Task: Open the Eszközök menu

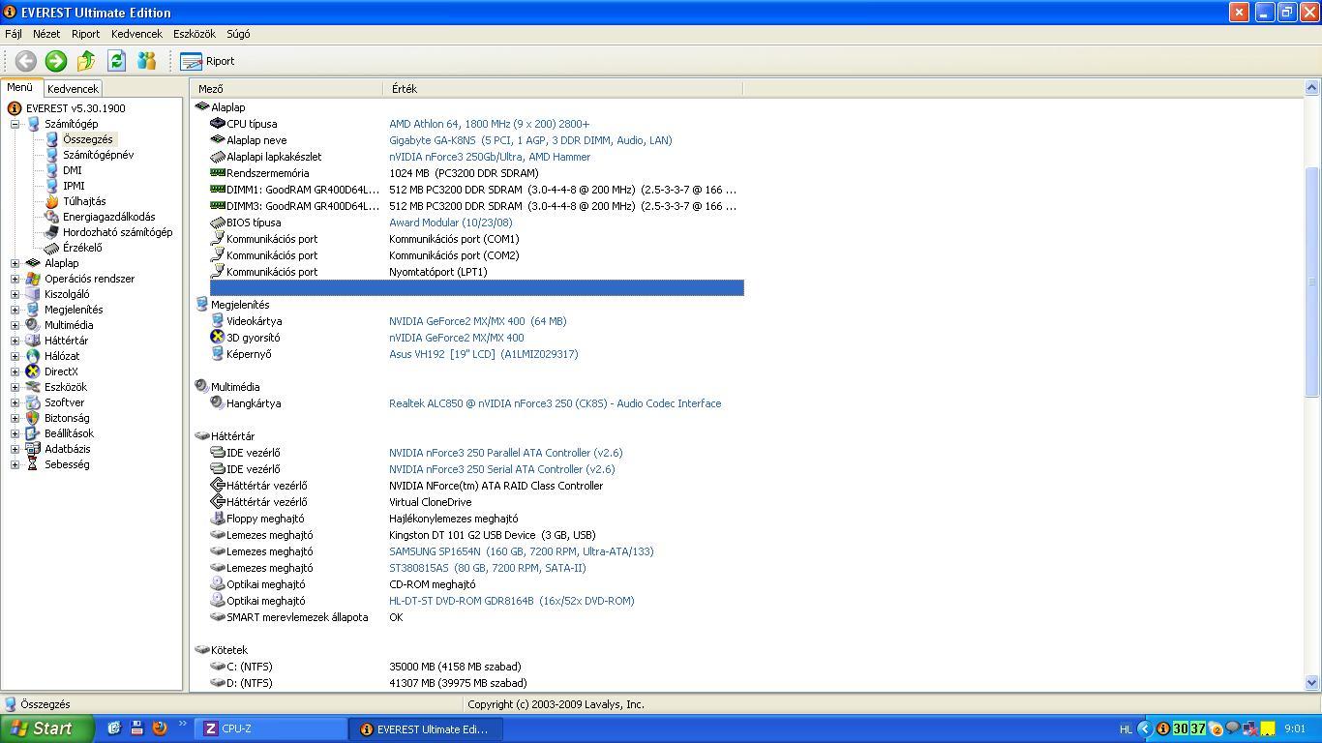Action: click(x=195, y=34)
